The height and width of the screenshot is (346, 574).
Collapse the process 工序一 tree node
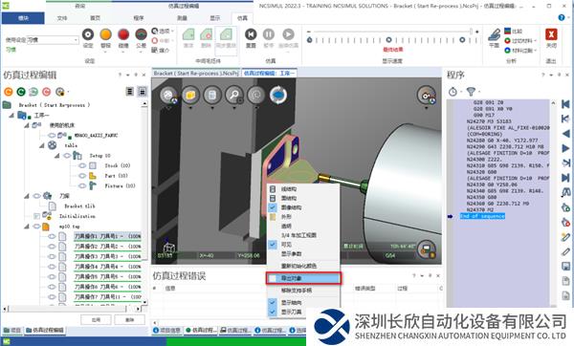point(11,116)
